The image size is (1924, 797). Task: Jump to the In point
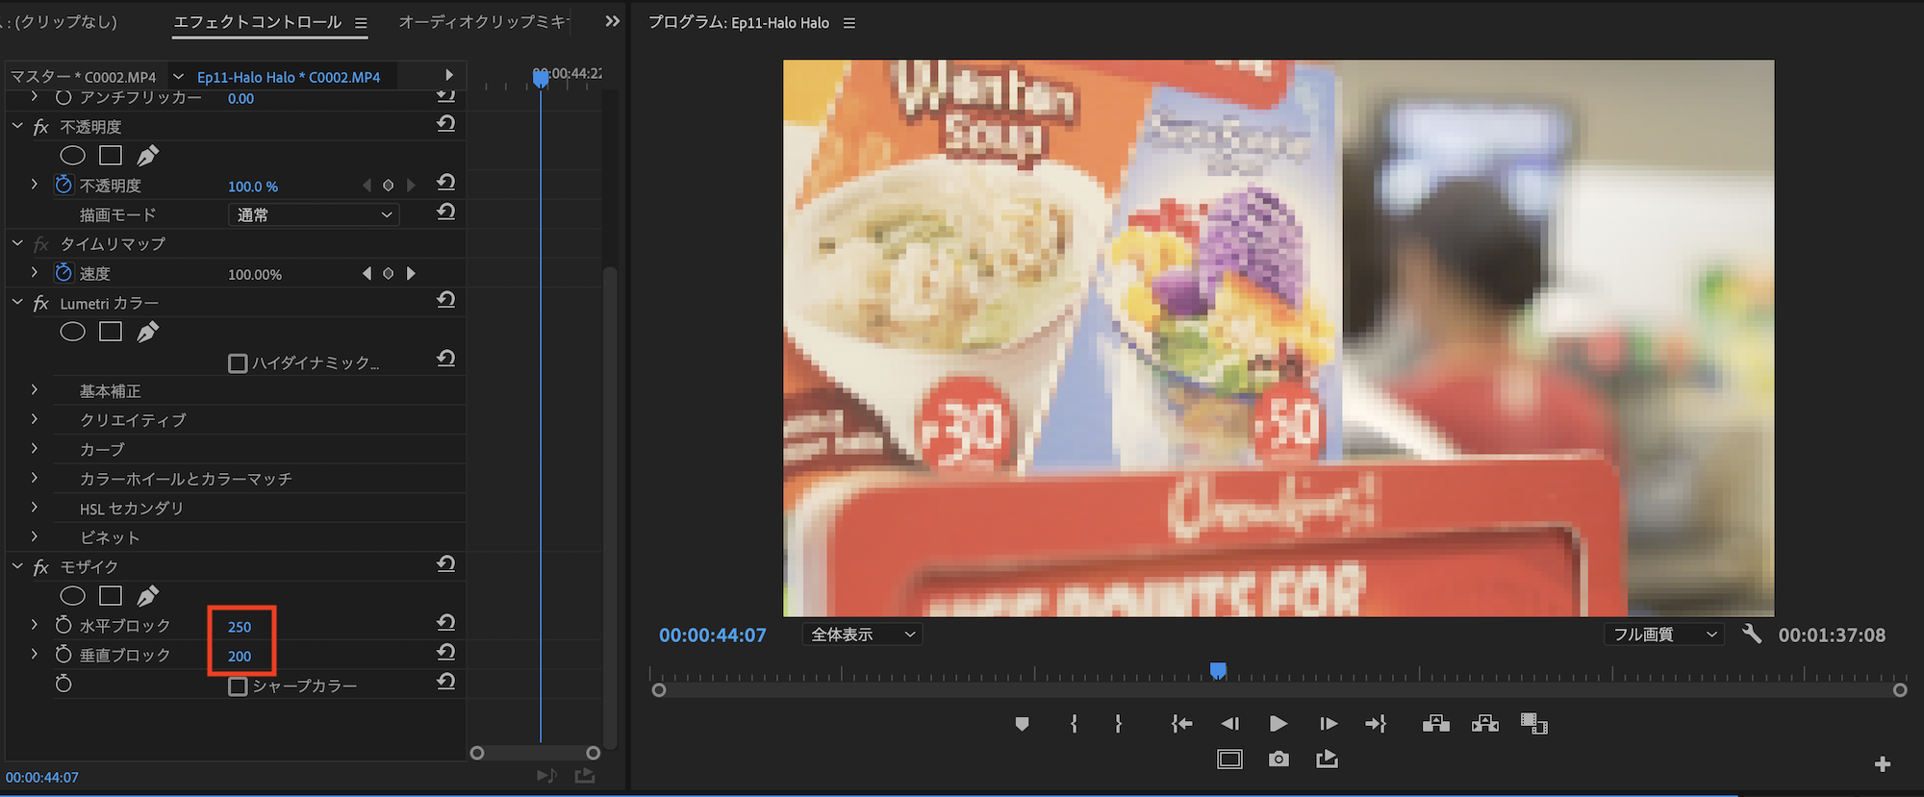click(x=1182, y=724)
